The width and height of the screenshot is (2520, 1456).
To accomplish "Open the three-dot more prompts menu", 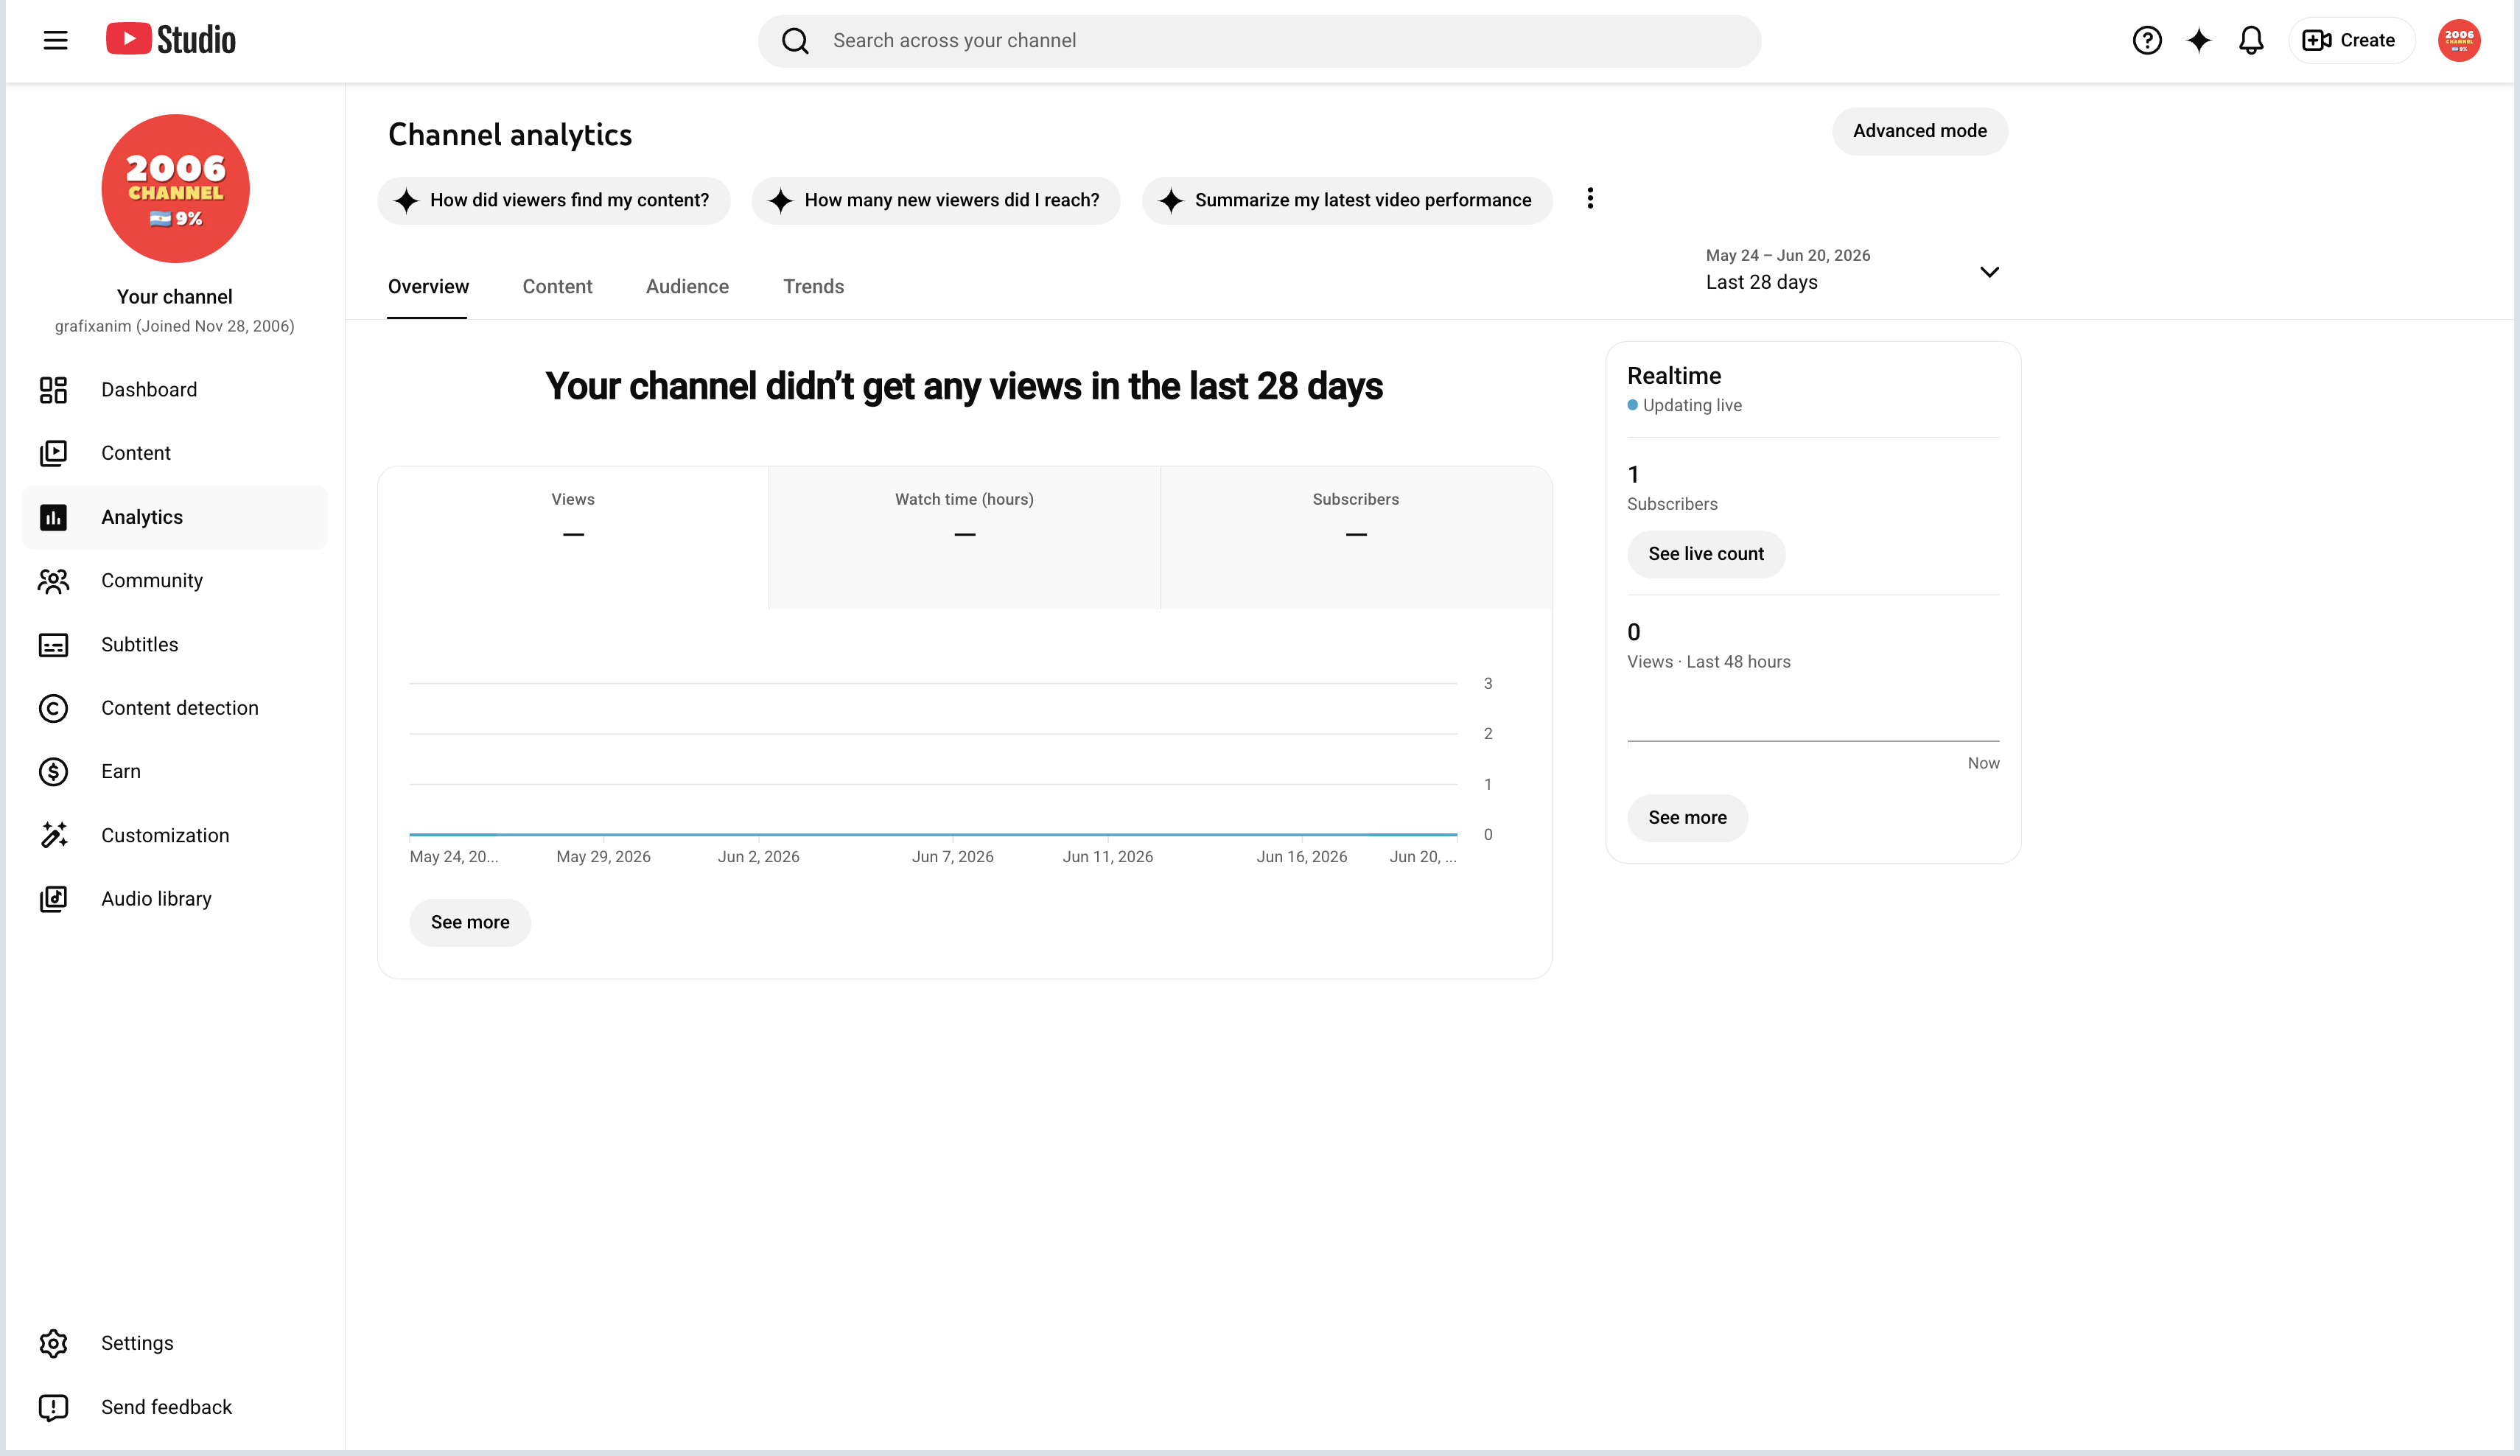I will click(1589, 199).
